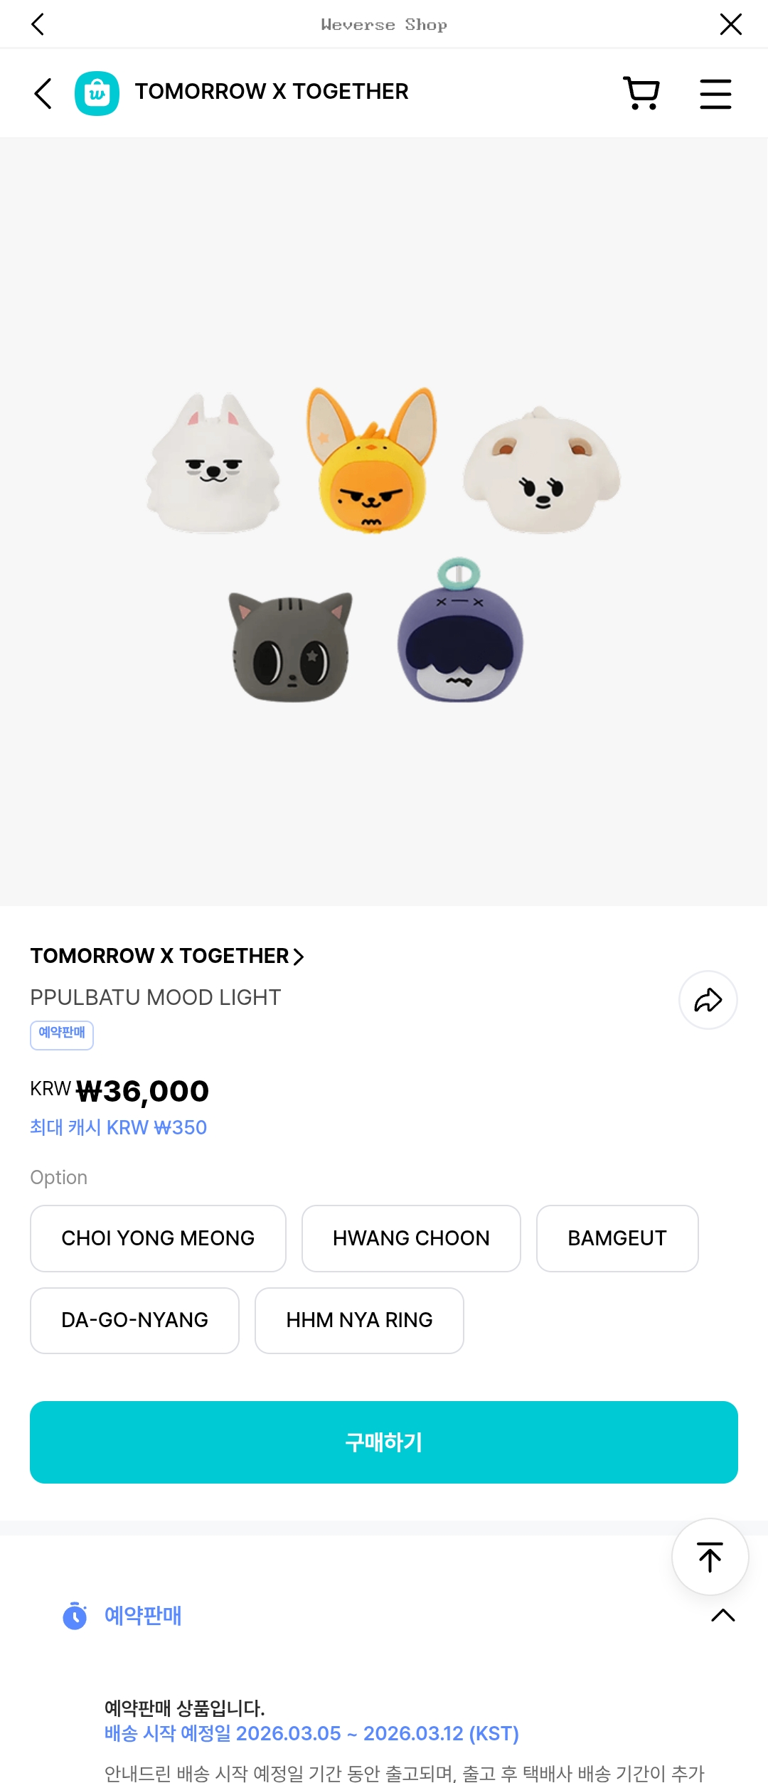Tap the Weverse Shop bag logo

pos(97,93)
